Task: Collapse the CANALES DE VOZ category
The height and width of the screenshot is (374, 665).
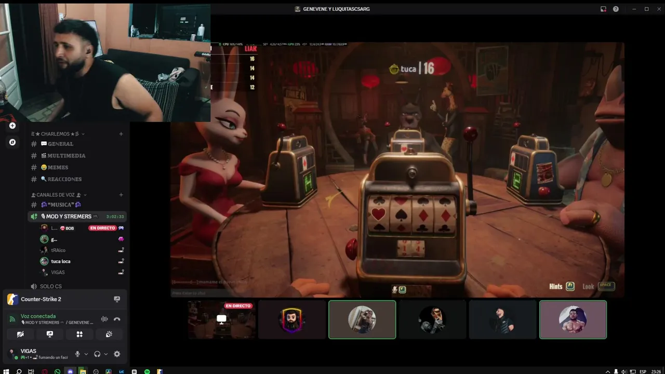Action: [58, 195]
